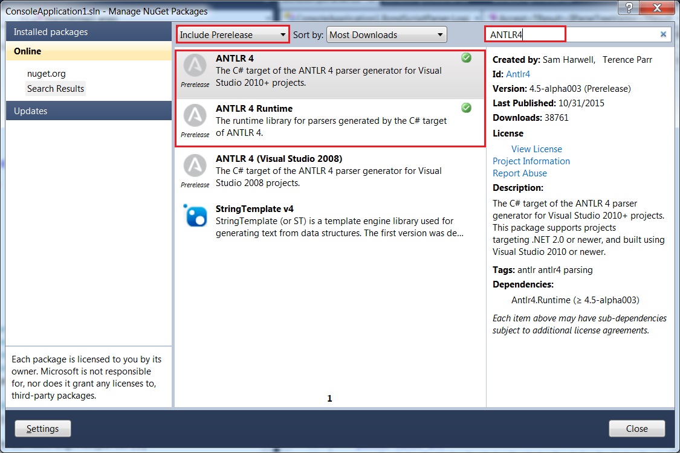Click the Close button at bottom right

point(636,429)
